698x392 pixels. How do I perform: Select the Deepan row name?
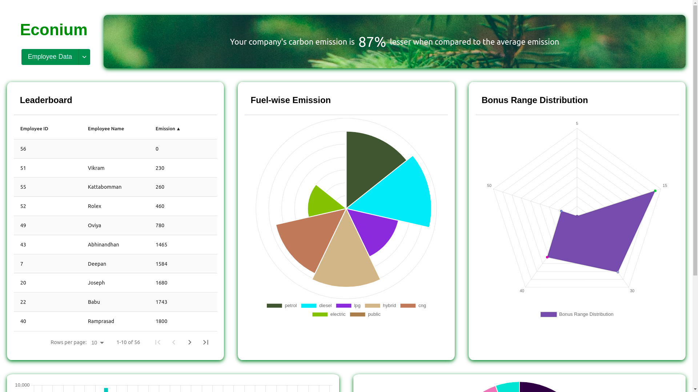click(x=97, y=264)
